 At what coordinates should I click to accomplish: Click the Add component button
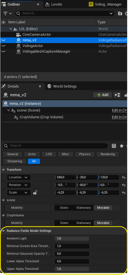[103, 95]
